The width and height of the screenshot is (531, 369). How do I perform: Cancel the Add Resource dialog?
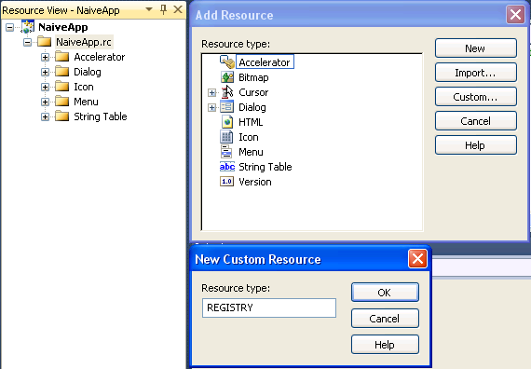[x=476, y=121]
